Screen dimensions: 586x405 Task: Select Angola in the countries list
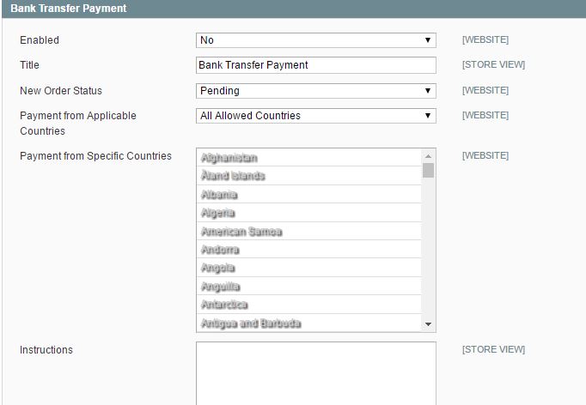coord(308,268)
